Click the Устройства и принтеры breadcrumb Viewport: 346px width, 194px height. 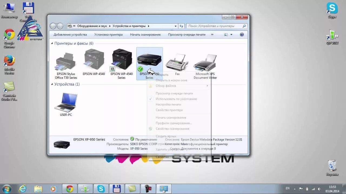tap(129, 26)
